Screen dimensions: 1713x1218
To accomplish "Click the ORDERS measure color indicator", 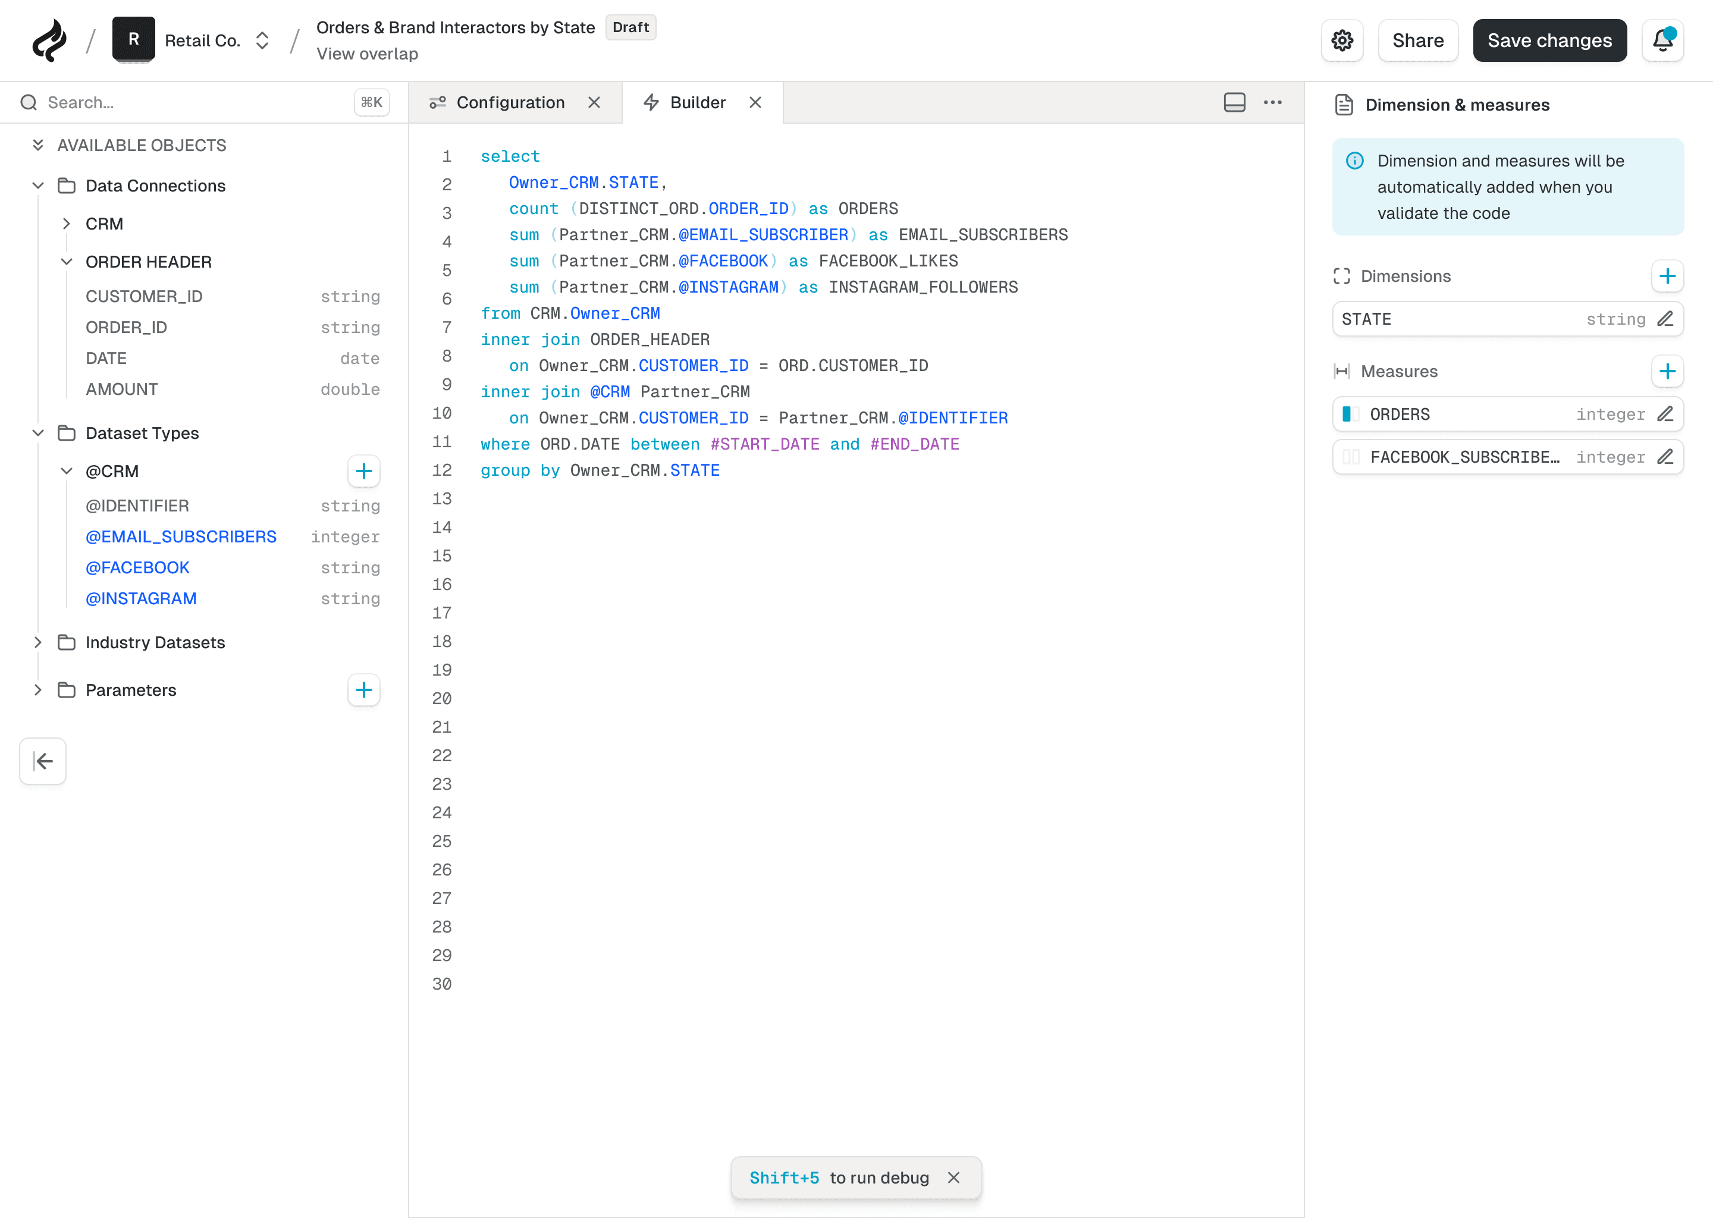I will [1351, 414].
